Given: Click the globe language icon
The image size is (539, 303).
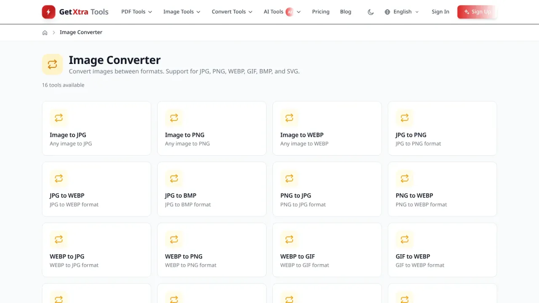Looking at the screenshot, I should (x=387, y=12).
